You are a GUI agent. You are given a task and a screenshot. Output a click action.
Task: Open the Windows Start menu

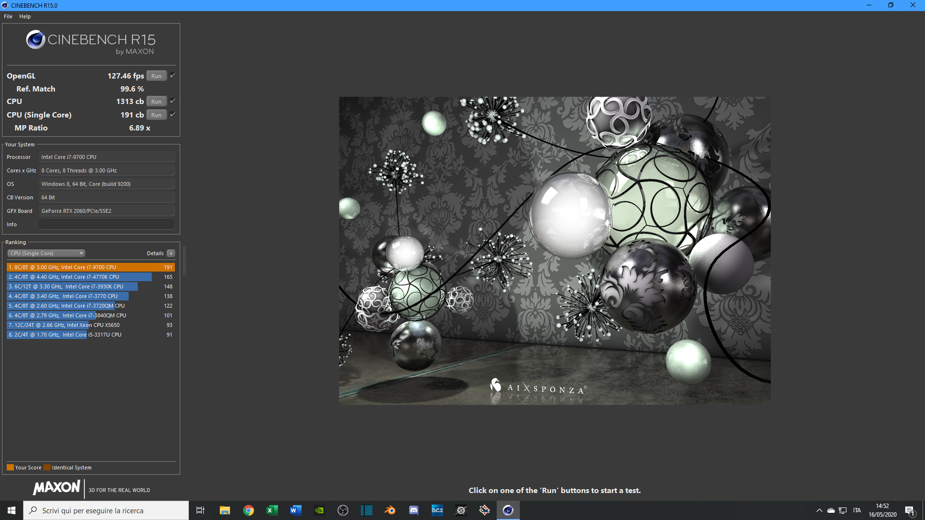pyautogui.click(x=12, y=510)
